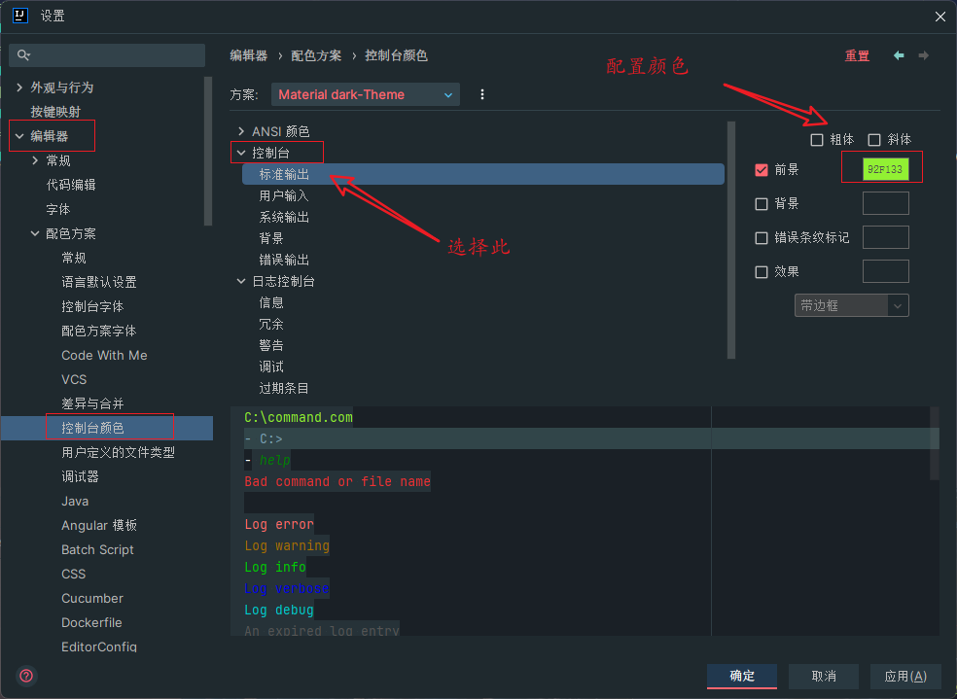Expand the ANSI 颜色 section
This screenshot has height=699, width=957.
[x=240, y=130]
